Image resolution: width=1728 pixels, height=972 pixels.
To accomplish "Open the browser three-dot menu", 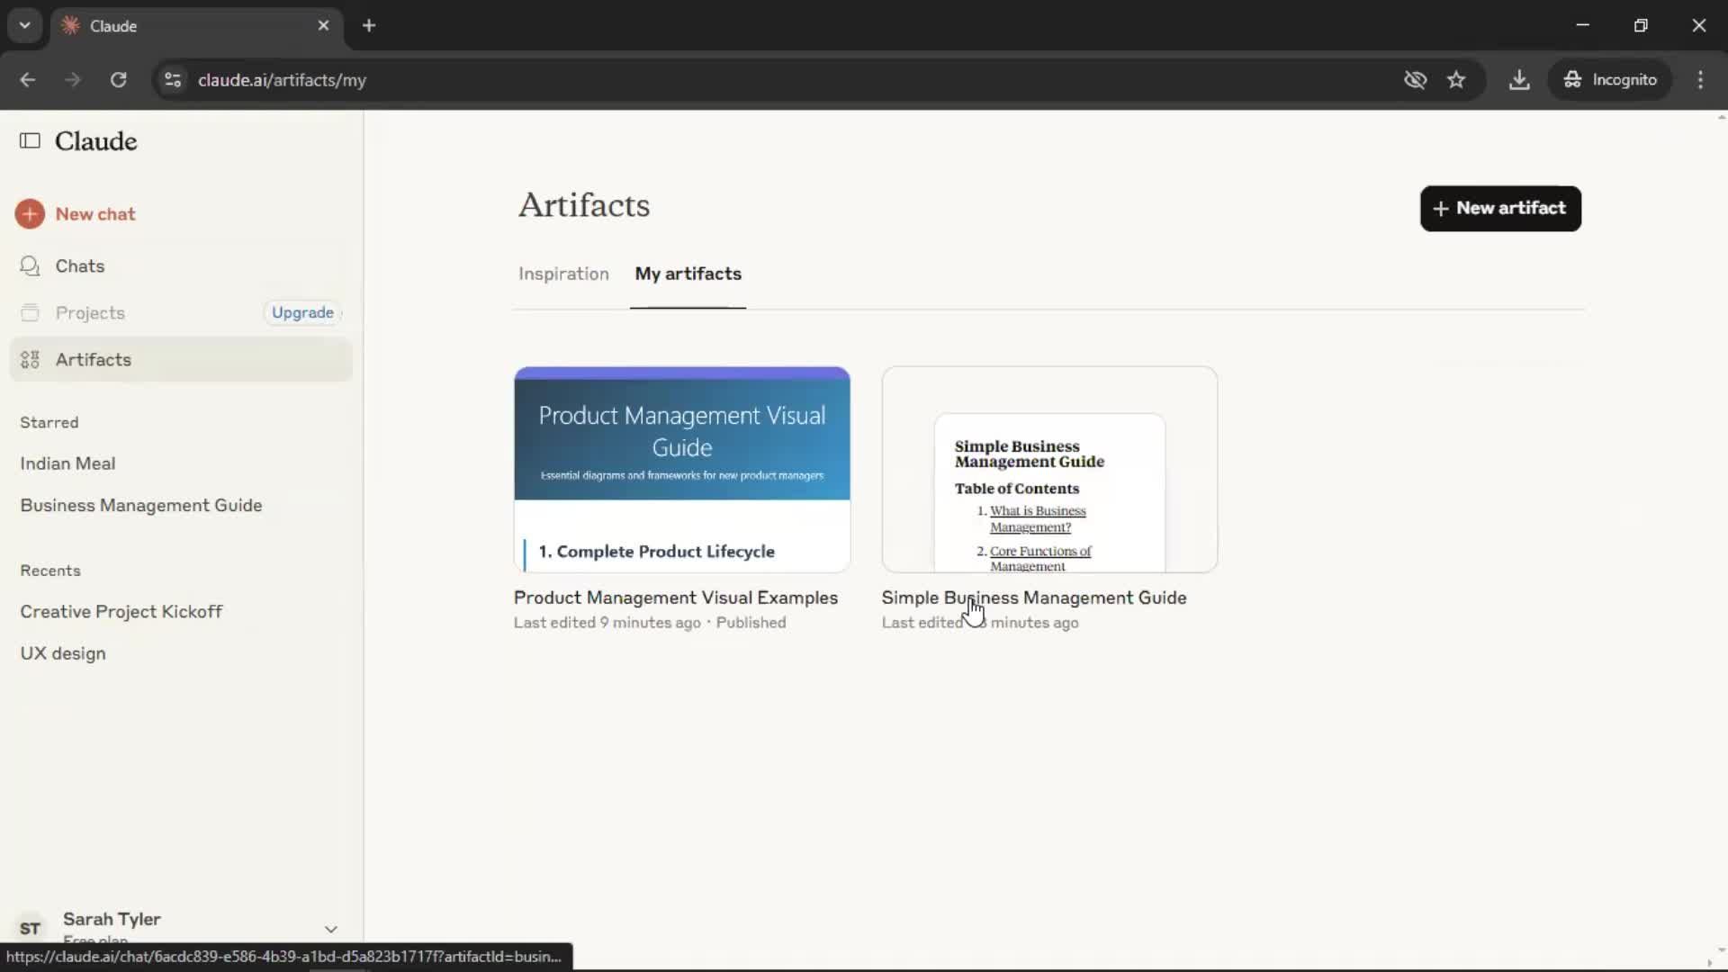I will [1700, 80].
